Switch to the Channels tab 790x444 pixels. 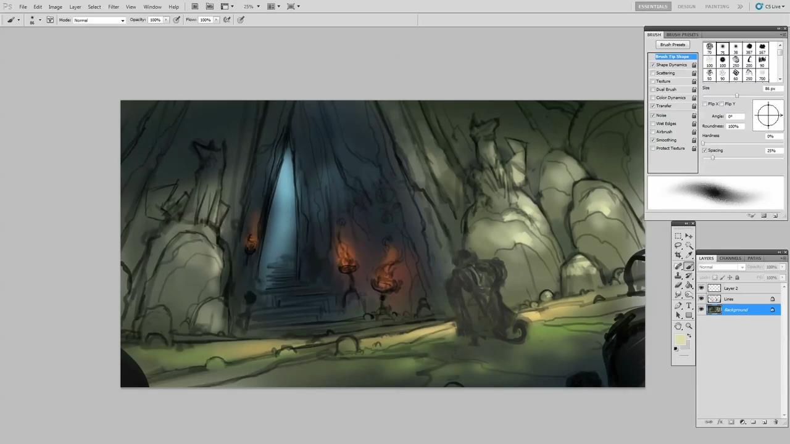tap(730, 258)
